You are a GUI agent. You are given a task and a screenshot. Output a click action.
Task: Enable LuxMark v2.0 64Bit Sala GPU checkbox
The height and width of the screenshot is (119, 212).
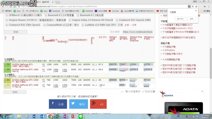(x=83, y=25)
